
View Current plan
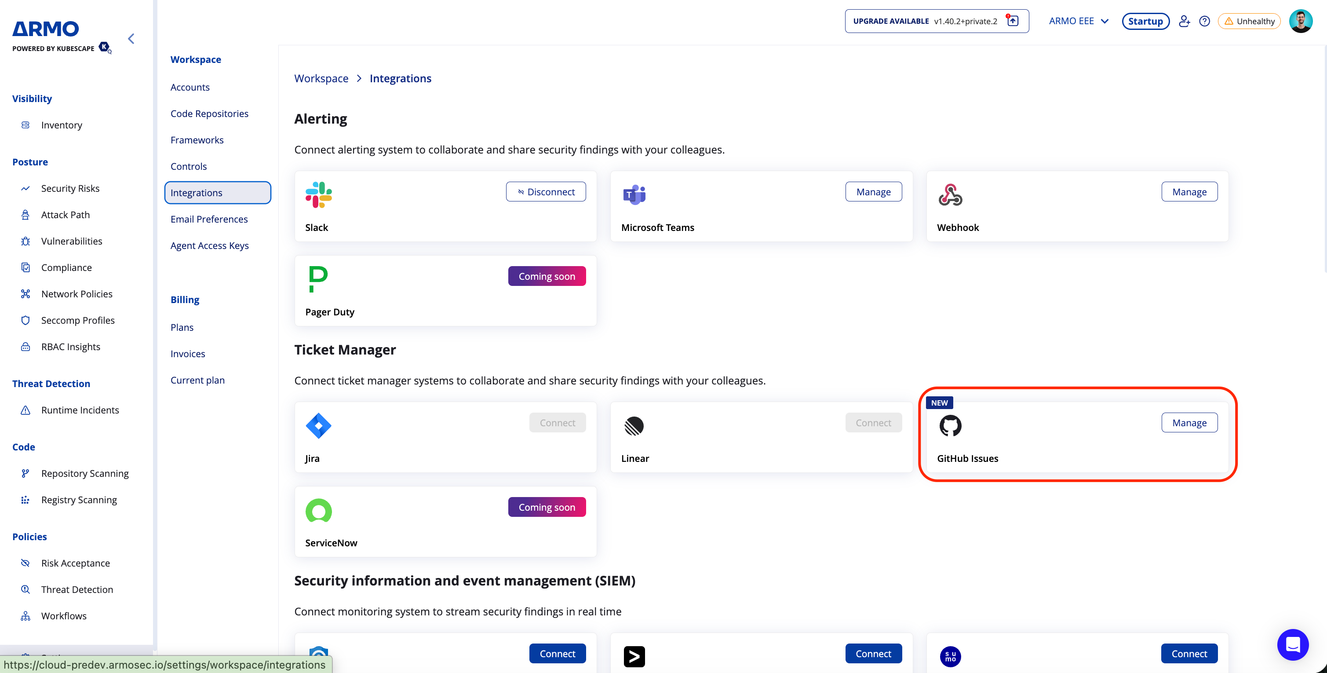(x=197, y=380)
